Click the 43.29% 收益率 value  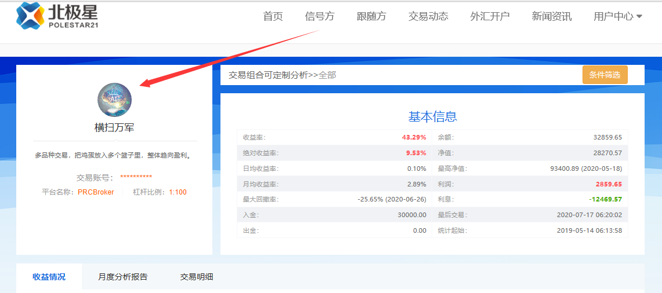click(x=414, y=137)
